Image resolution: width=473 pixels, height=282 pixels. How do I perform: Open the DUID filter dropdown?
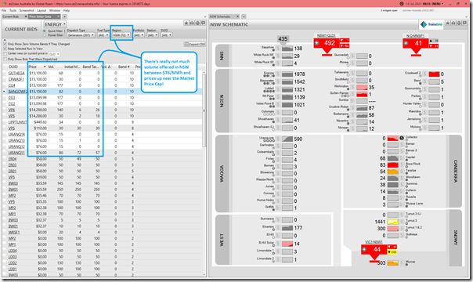click(x=166, y=35)
